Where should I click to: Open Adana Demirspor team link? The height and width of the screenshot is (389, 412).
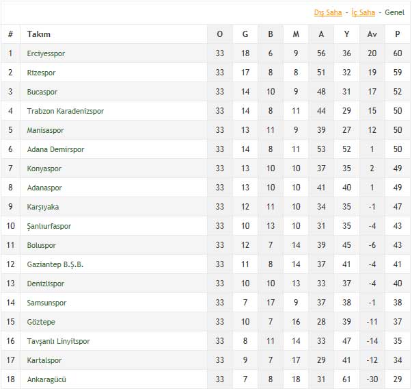(x=56, y=149)
